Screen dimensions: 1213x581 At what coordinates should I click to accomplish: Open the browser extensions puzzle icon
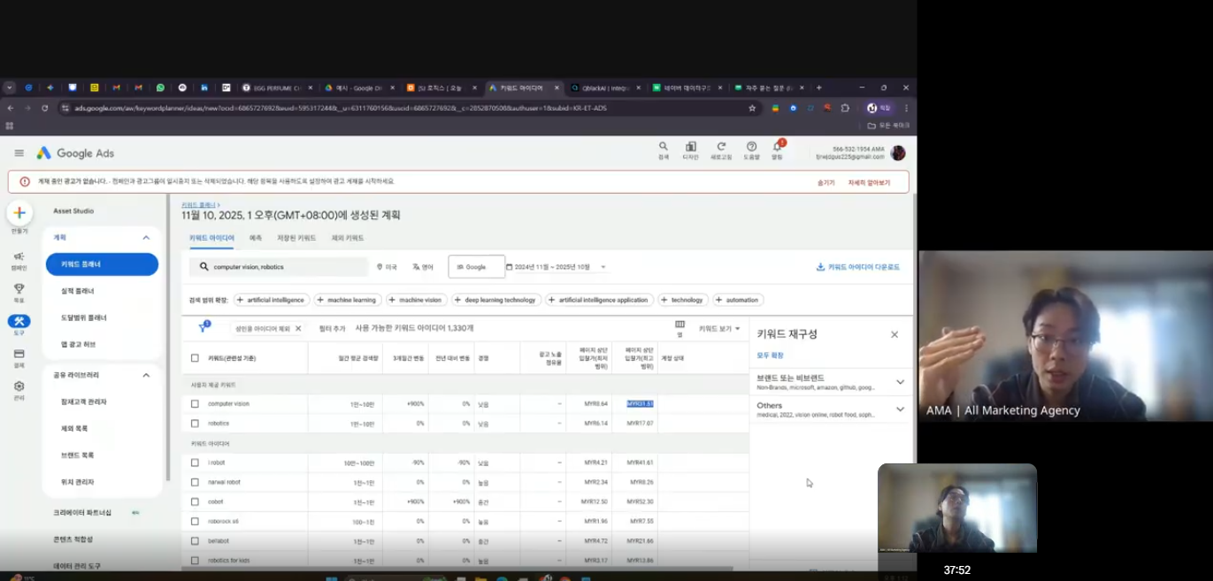coord(845,108)
